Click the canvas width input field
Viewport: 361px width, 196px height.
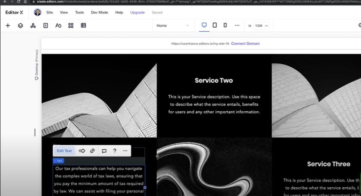(x=261, y=25)
